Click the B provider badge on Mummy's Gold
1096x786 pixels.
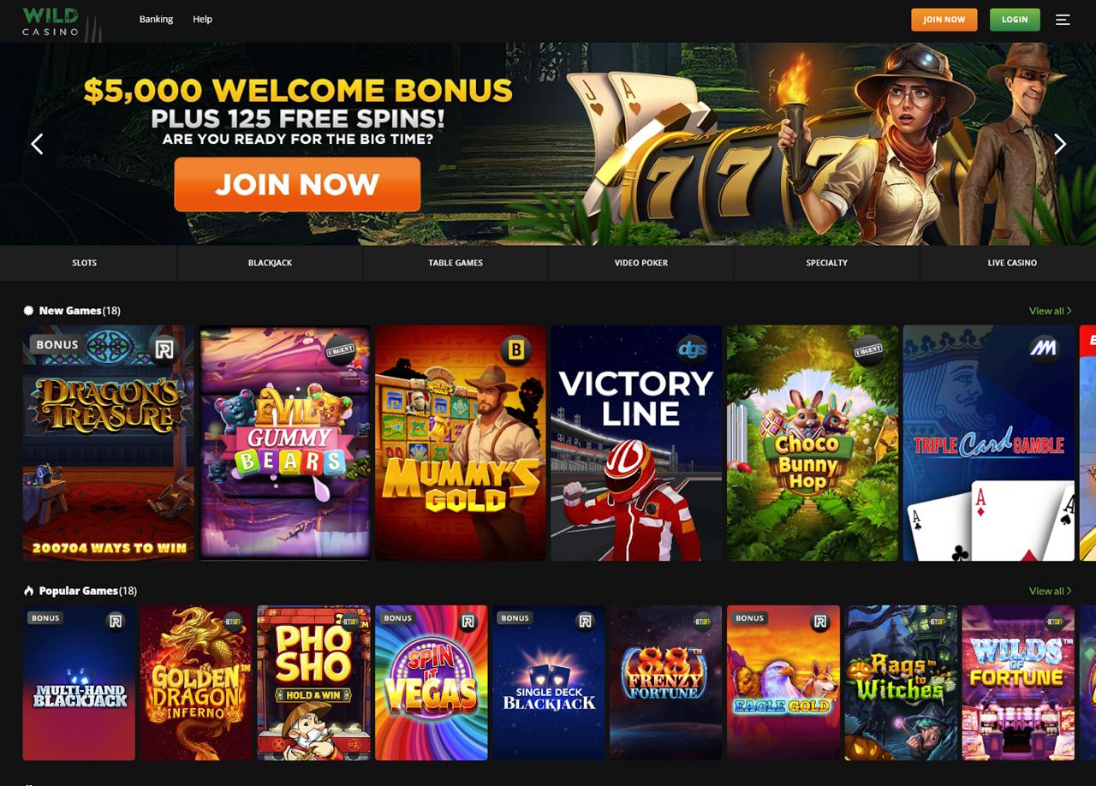click(515, 348)
